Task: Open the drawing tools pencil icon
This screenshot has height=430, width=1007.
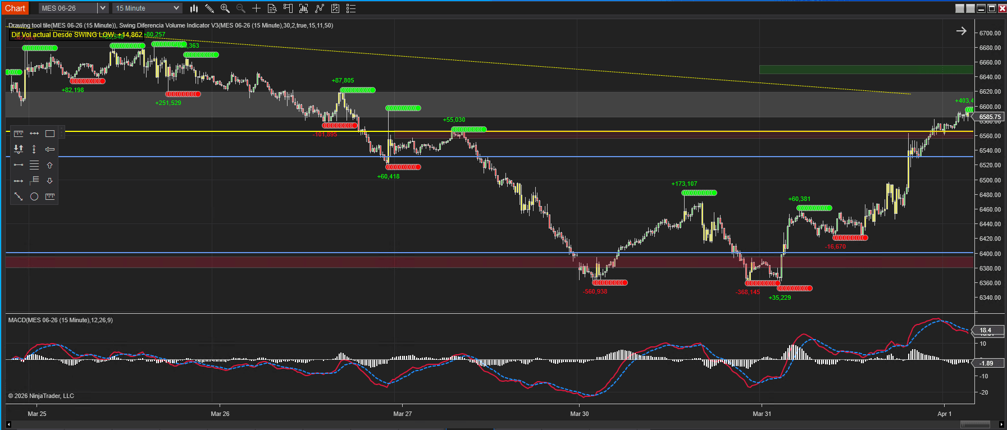Action: pyautogui.click(x=209, y=8)
